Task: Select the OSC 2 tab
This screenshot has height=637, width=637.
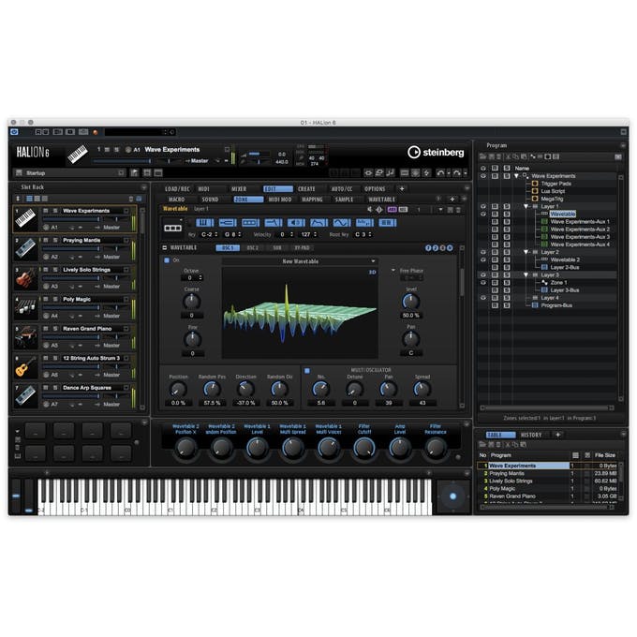Action: click(x=252, y=248)
